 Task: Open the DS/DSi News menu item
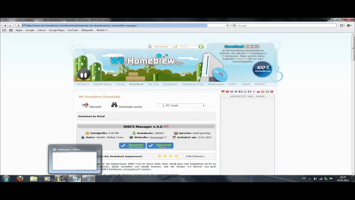click(103, 84)
